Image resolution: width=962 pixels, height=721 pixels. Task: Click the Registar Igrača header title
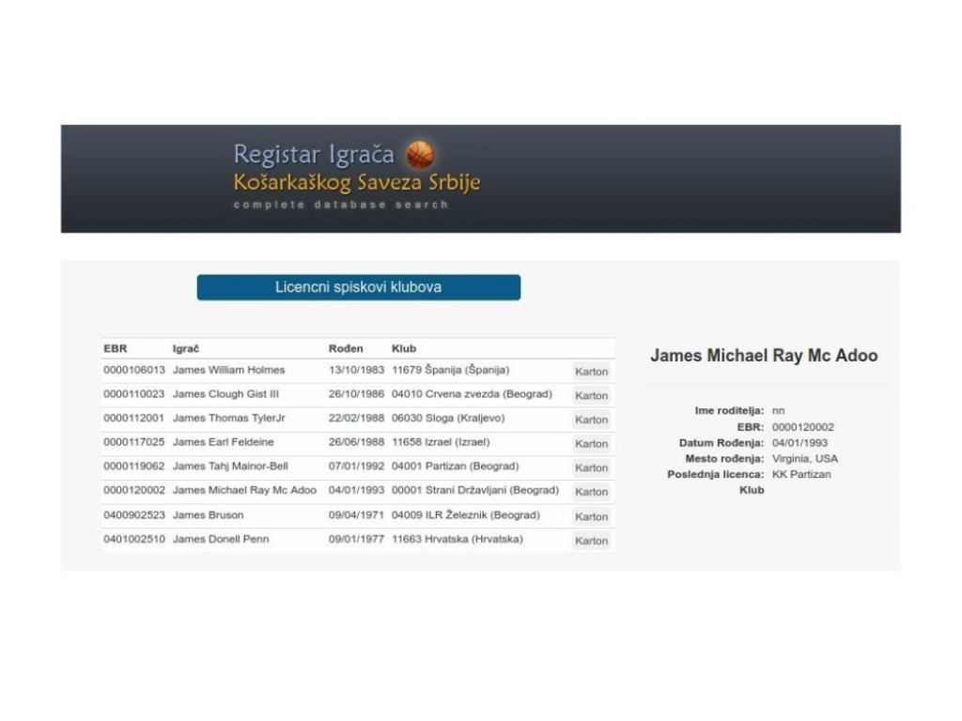pyautogui.click(x=314, y=154)
